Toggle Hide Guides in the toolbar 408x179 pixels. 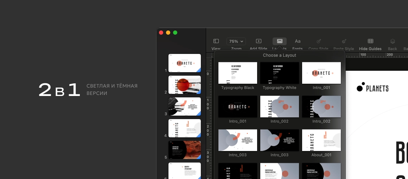click(370, 41)
